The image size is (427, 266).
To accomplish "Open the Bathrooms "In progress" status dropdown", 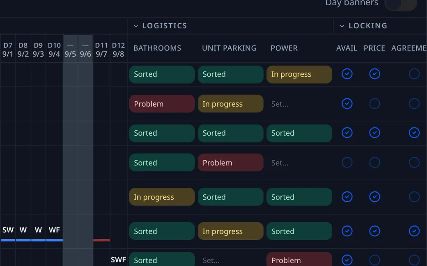I will [x=162, y=197].
